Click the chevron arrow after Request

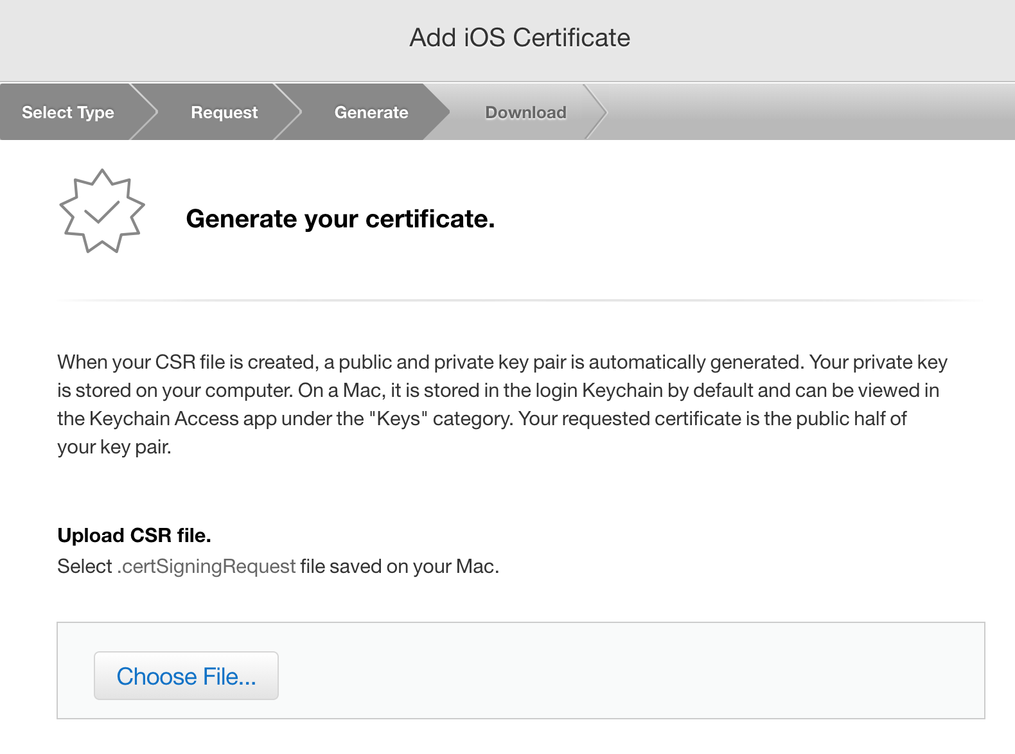(292, 112)
